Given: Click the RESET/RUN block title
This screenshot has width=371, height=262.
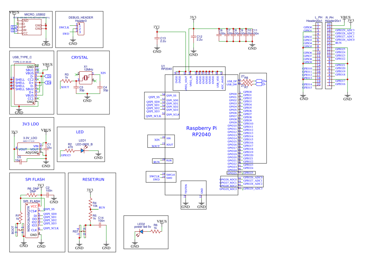Looking at the screenshot, I should tap(93, 180).
